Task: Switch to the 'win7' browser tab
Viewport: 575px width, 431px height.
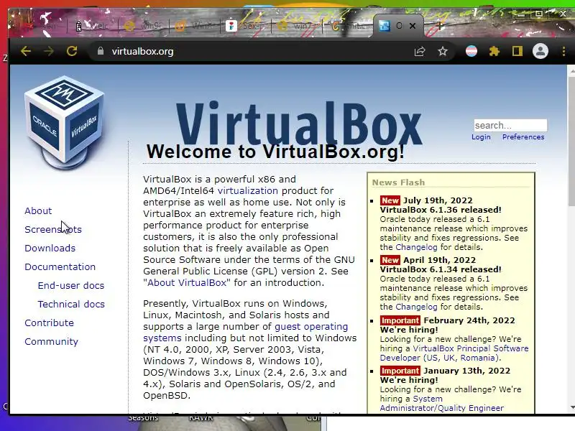Action: pos(296,26)
